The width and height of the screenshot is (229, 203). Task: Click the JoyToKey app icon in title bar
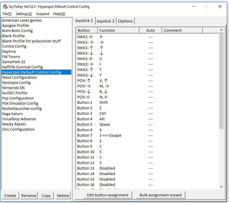pos(5,6)
